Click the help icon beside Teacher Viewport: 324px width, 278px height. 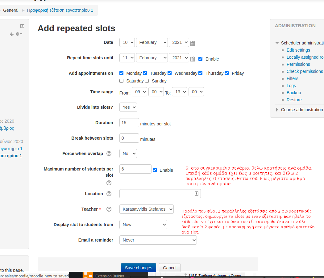pyautogui.click(x=109, y=209)
